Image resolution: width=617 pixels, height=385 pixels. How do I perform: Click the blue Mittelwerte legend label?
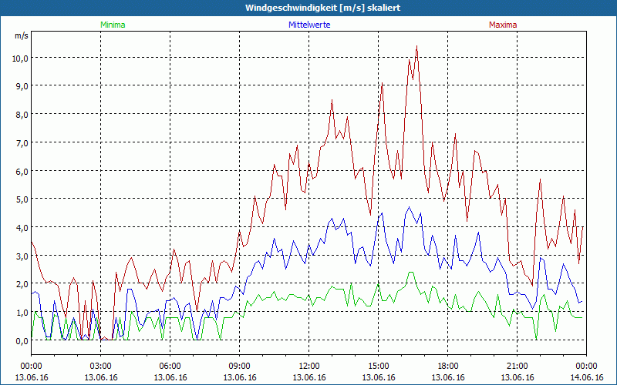309,25
